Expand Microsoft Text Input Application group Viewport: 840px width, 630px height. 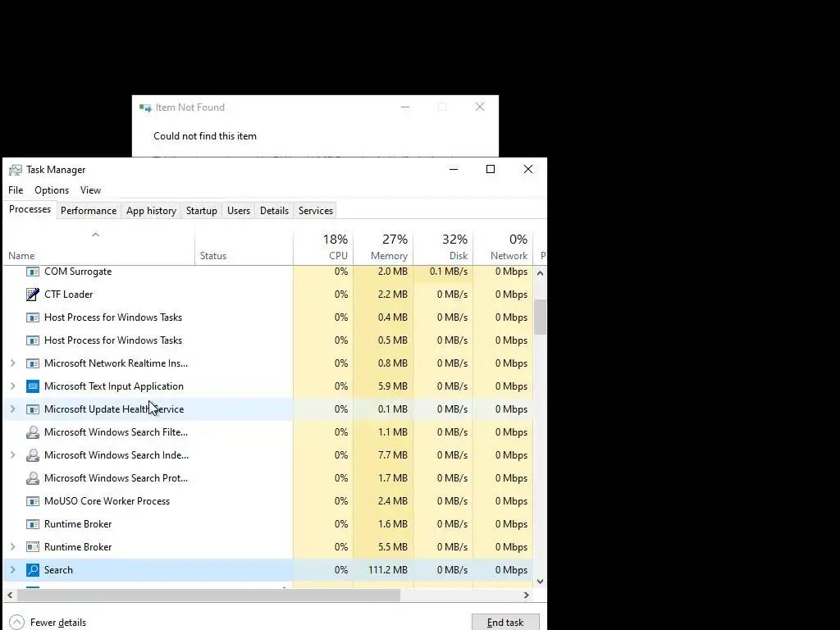point(13,386)
